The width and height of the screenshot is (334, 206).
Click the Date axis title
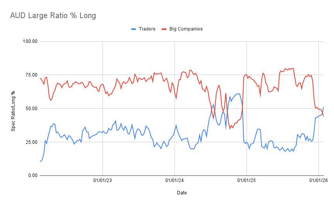182,192
